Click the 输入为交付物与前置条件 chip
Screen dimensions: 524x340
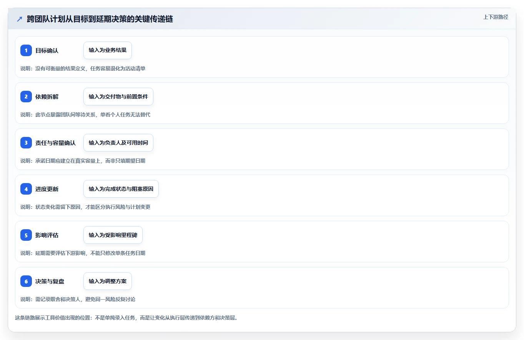tap(118, 97)
